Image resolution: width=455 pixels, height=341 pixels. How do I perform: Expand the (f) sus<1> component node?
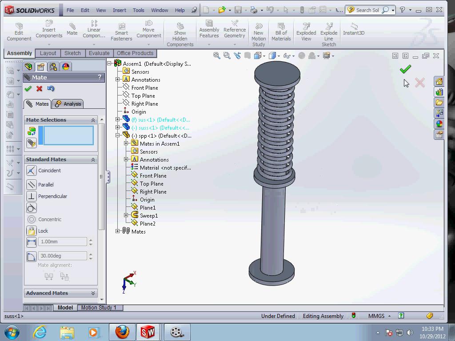coord(117,119)
